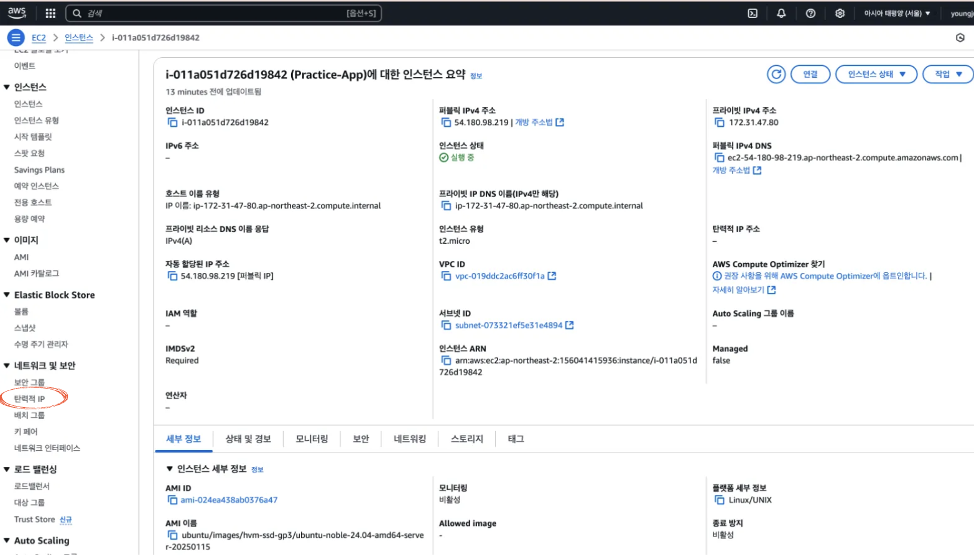Collapse the 네트워크 및 보안 section
The height and width of the screenshot is (557, 974).
pyautogui.click(x=7, y=366)
